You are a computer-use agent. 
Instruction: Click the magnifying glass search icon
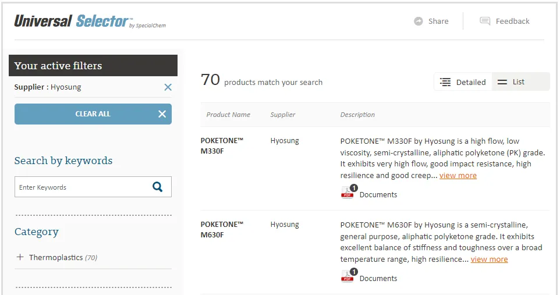point(158,187)
